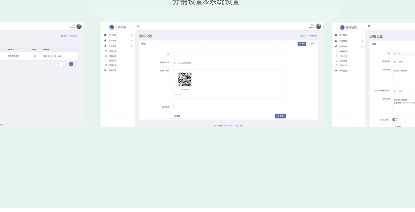This screenshot has height=212, width=415.
Task: Click the pencil icon beside 推荐奖励 field
Action: coord(395,62)
